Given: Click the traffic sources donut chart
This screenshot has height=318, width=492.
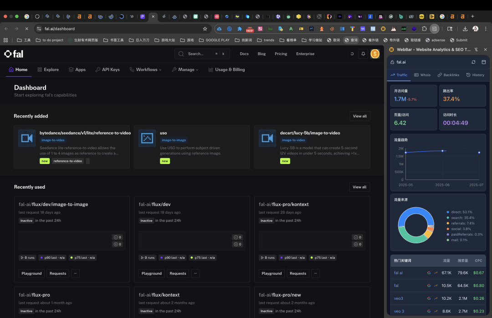Looking at the screenshot, I should pyautogui.click(x=416, y=225).
